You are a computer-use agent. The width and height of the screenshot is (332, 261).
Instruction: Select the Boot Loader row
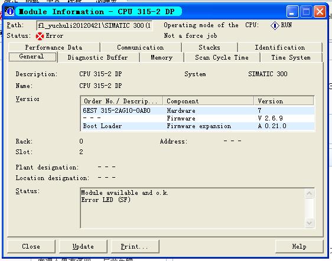(197, 126)
